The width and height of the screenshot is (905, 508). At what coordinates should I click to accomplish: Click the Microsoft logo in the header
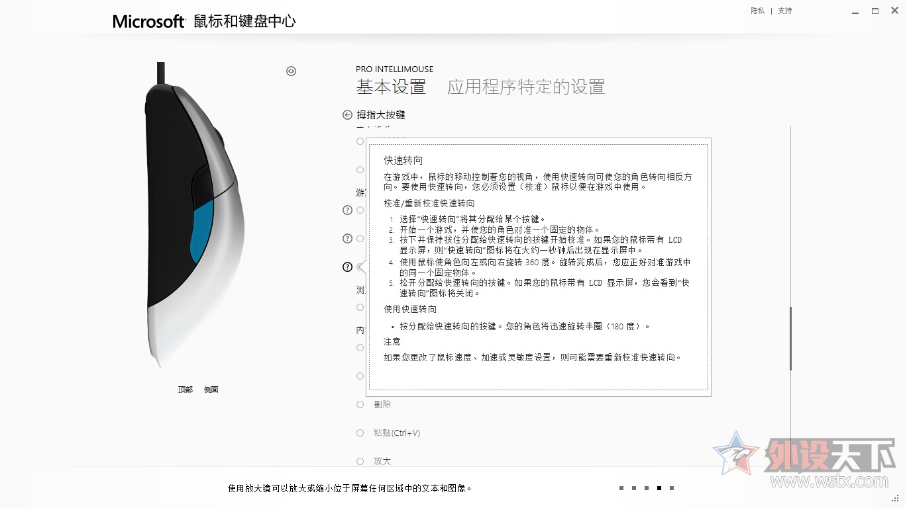[x=148, y=21]
